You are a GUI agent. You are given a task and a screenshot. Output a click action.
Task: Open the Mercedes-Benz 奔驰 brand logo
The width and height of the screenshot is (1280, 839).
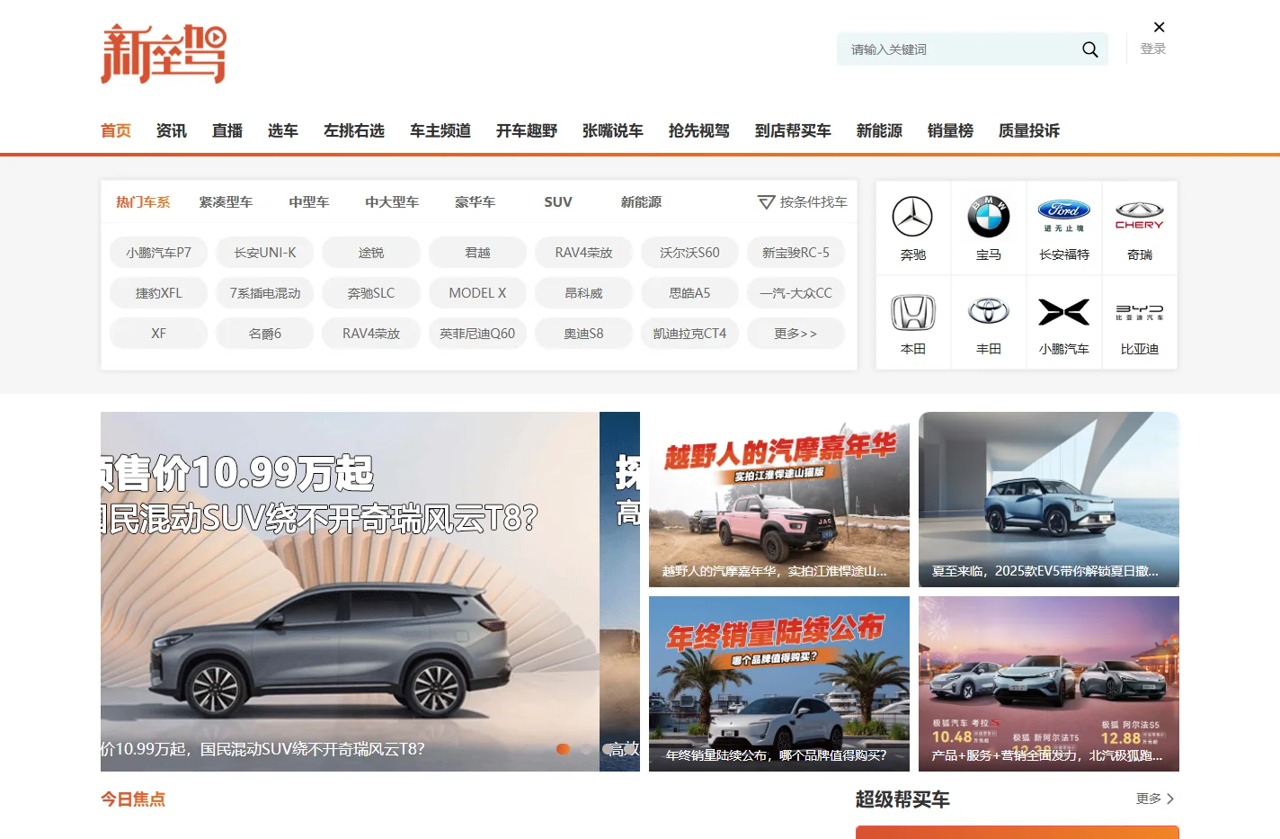click(912, 217)
